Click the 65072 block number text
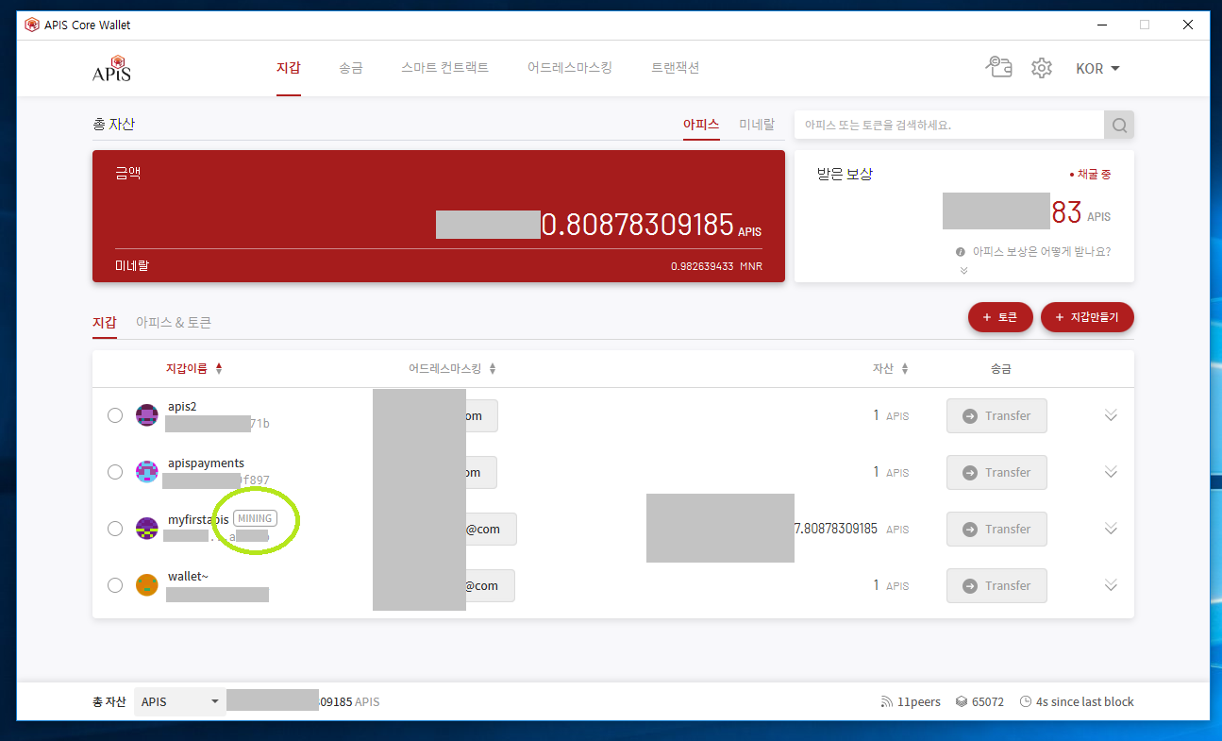Viewport: 1222px width, 741px height. (988, 702)
